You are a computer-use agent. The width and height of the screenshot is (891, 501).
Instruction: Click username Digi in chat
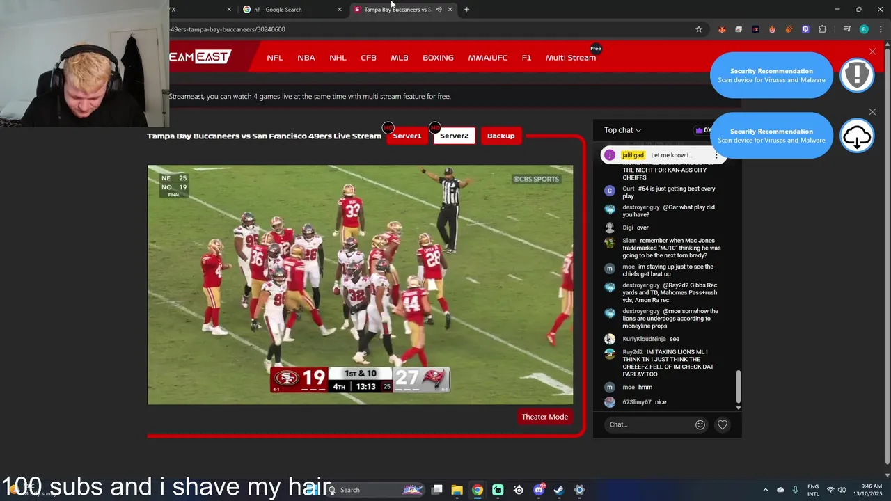pyautogui.click(x=628, y=228)
